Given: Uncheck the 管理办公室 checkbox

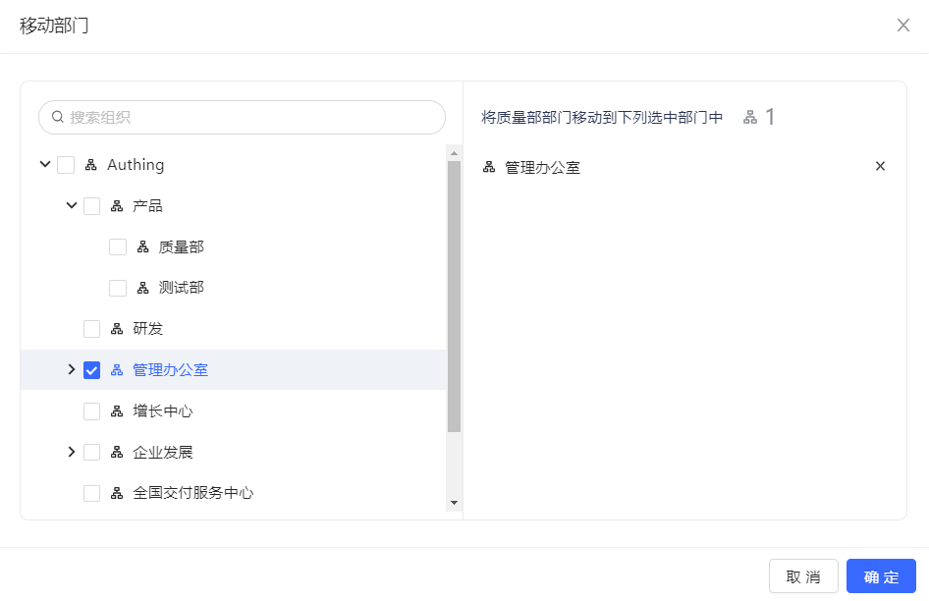Looking at the screenshot, I should [x=92, y=370].
